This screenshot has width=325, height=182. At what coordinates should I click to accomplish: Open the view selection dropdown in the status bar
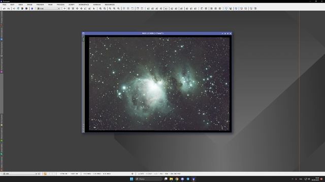coord(20,174)
